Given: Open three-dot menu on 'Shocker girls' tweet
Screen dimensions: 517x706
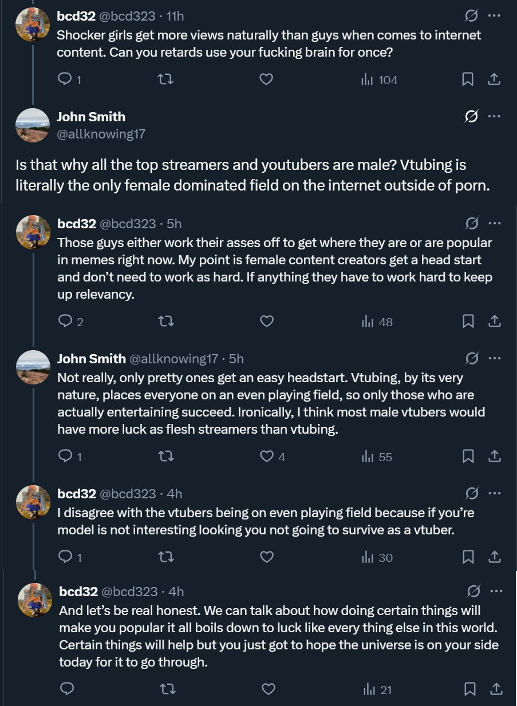Looking at the screenshot, I should 494,16.
